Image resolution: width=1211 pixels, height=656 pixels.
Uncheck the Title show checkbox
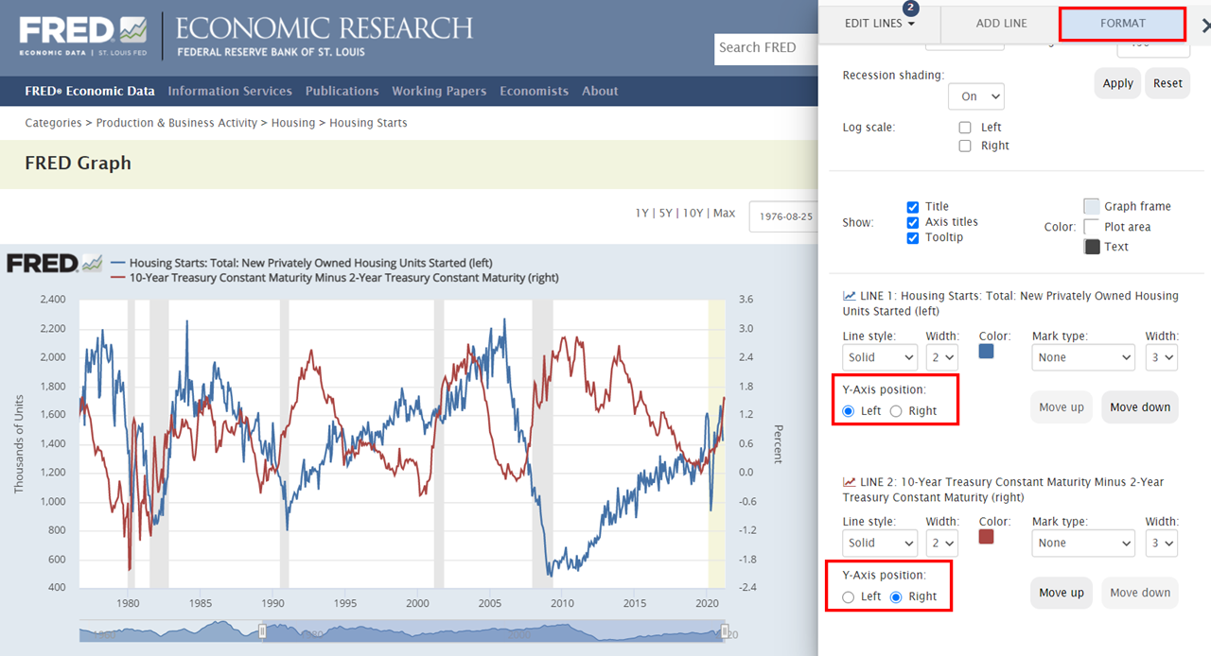coord(913,207)
